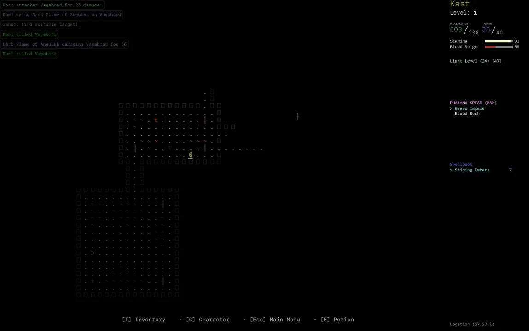Screen dimensions: 529x331
Task: Click the character name Kast in side panel
Action: [x=459, y=4]
